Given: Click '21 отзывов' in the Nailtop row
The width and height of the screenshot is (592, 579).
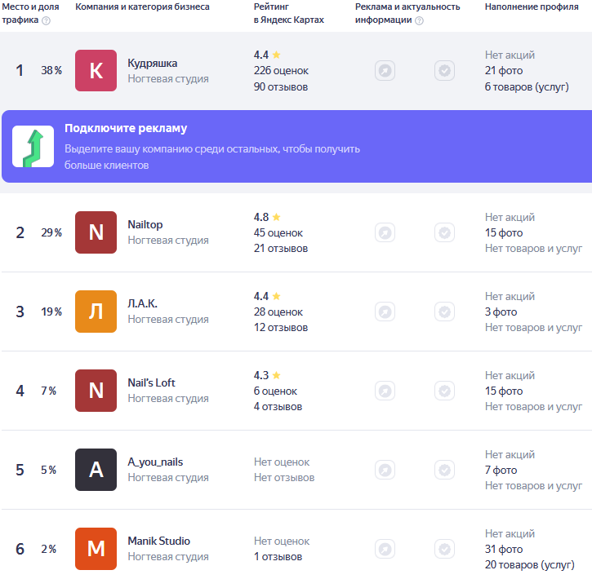Looking at the screenshot, I should coord(281,249).
